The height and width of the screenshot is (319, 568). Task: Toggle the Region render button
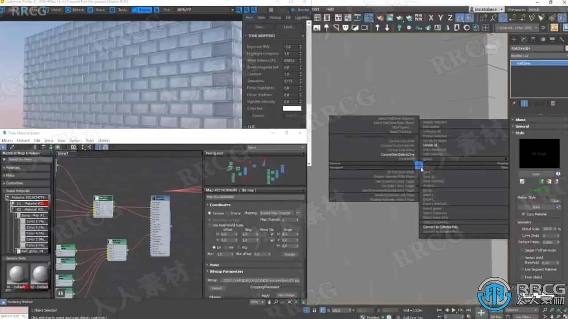(x=142, y=10)
